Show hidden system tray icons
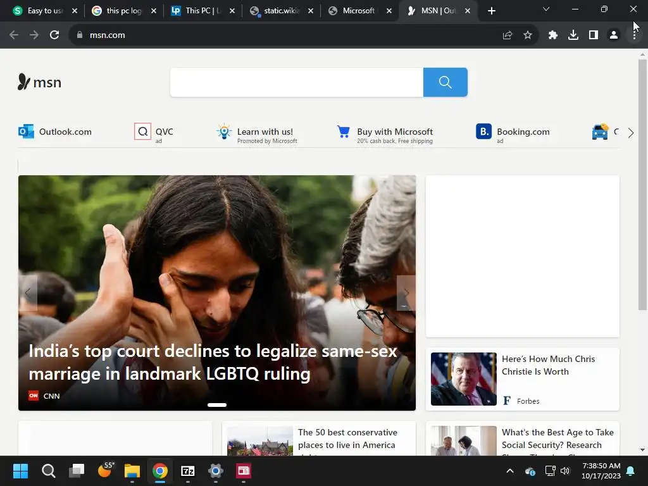The image size is (648, 486). click(x=510, y=471)
